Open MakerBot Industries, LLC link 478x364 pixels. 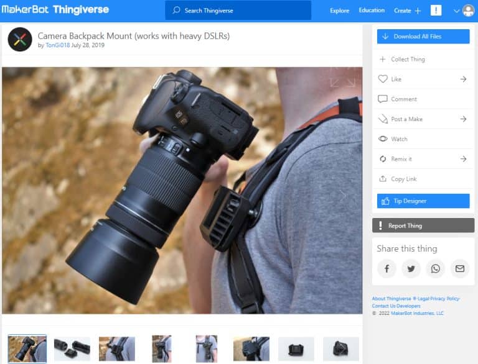tap(417, 313)
